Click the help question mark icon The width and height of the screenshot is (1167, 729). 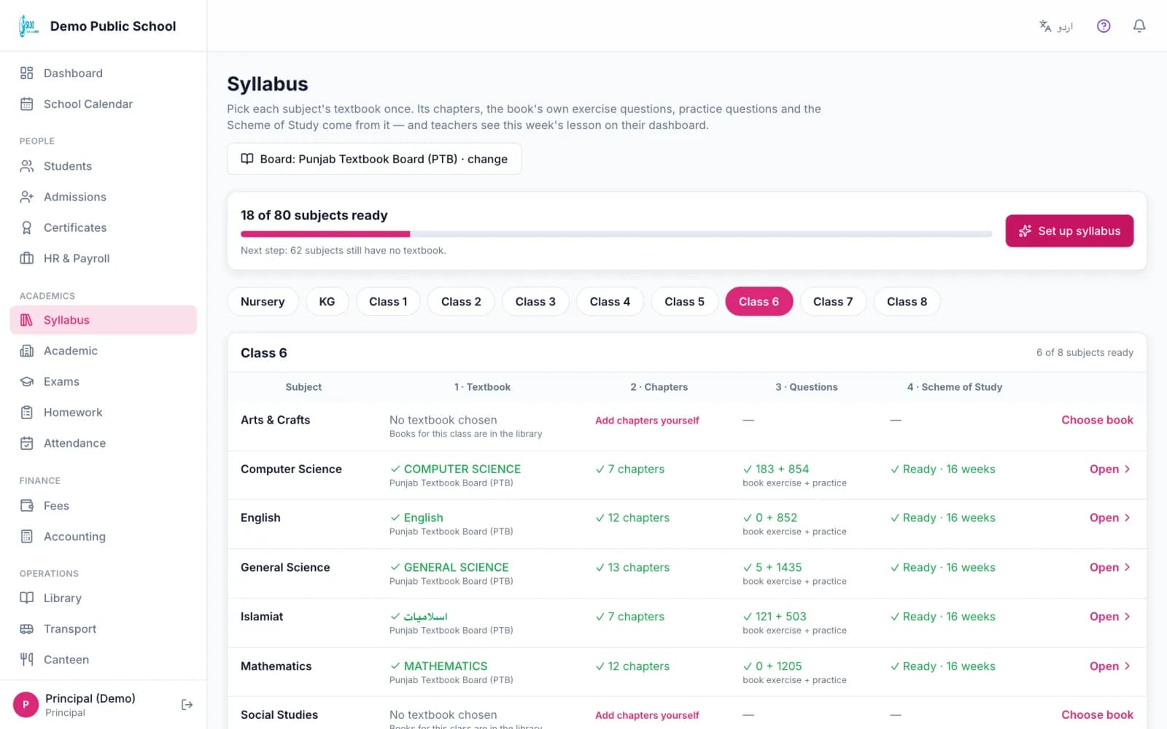(1104, 26)
